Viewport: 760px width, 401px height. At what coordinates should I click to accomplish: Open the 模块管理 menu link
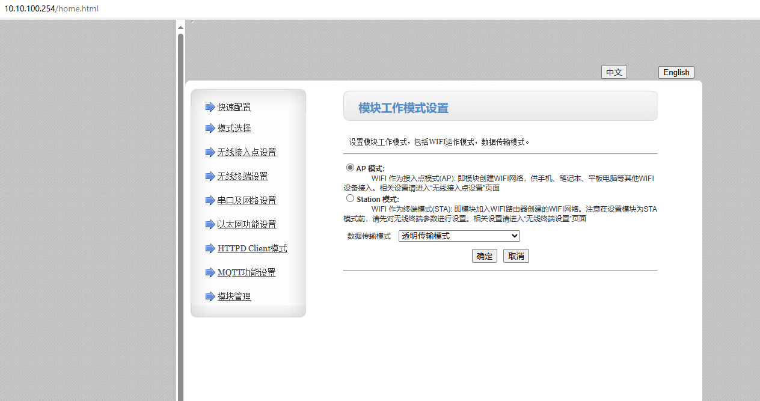[234, 296]
